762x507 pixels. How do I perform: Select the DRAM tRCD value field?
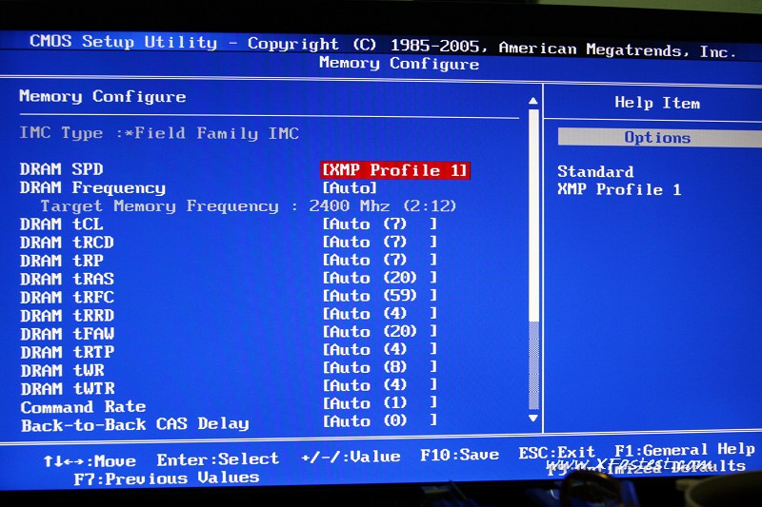379,243
